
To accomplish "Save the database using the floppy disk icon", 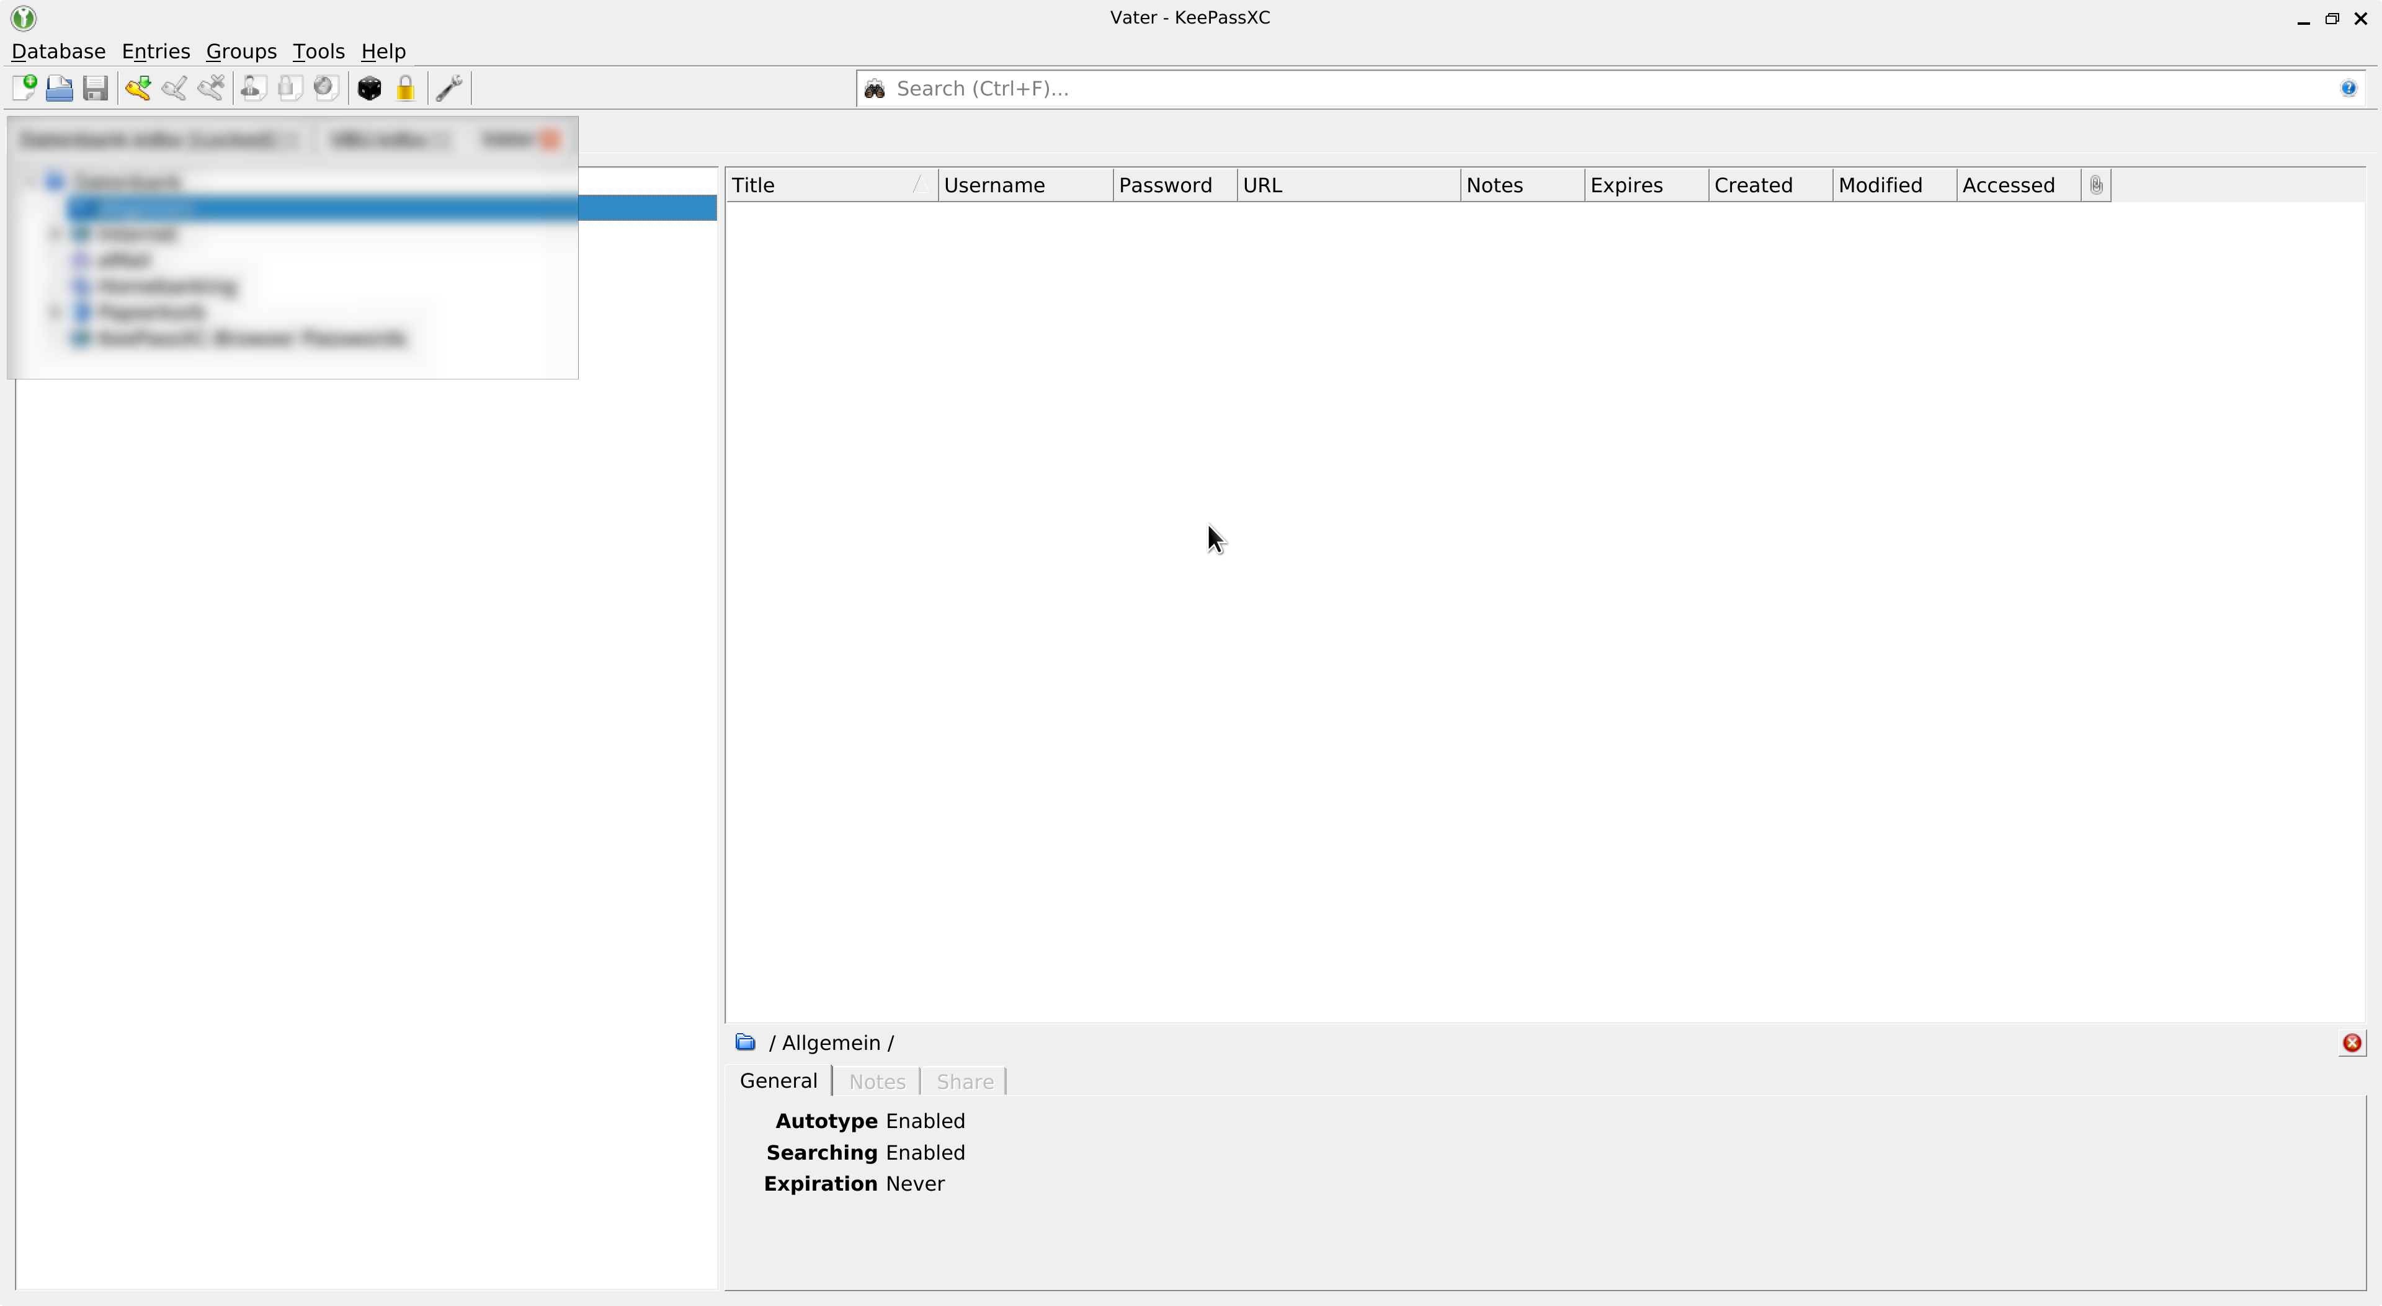I will (x=96, y=88).
